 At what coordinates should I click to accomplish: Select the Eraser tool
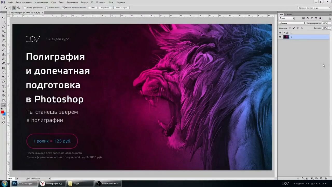pyautogui.click(x=3, y=63)
